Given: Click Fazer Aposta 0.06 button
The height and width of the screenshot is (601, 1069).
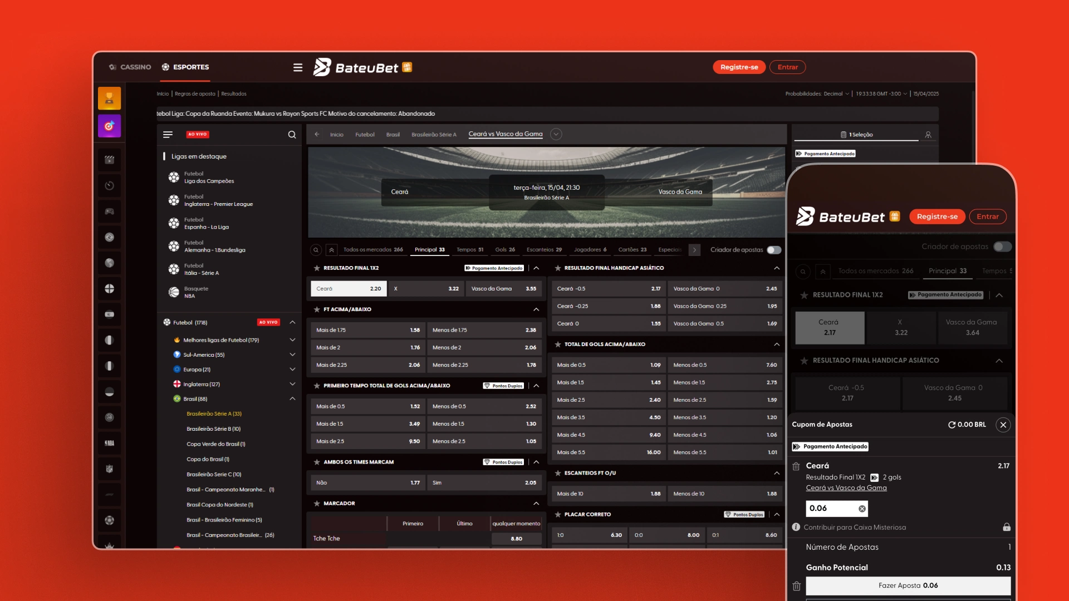Looking at the screenshot, I should click(908, 585).
